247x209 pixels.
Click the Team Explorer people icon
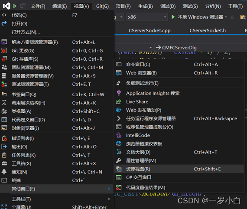4,67
